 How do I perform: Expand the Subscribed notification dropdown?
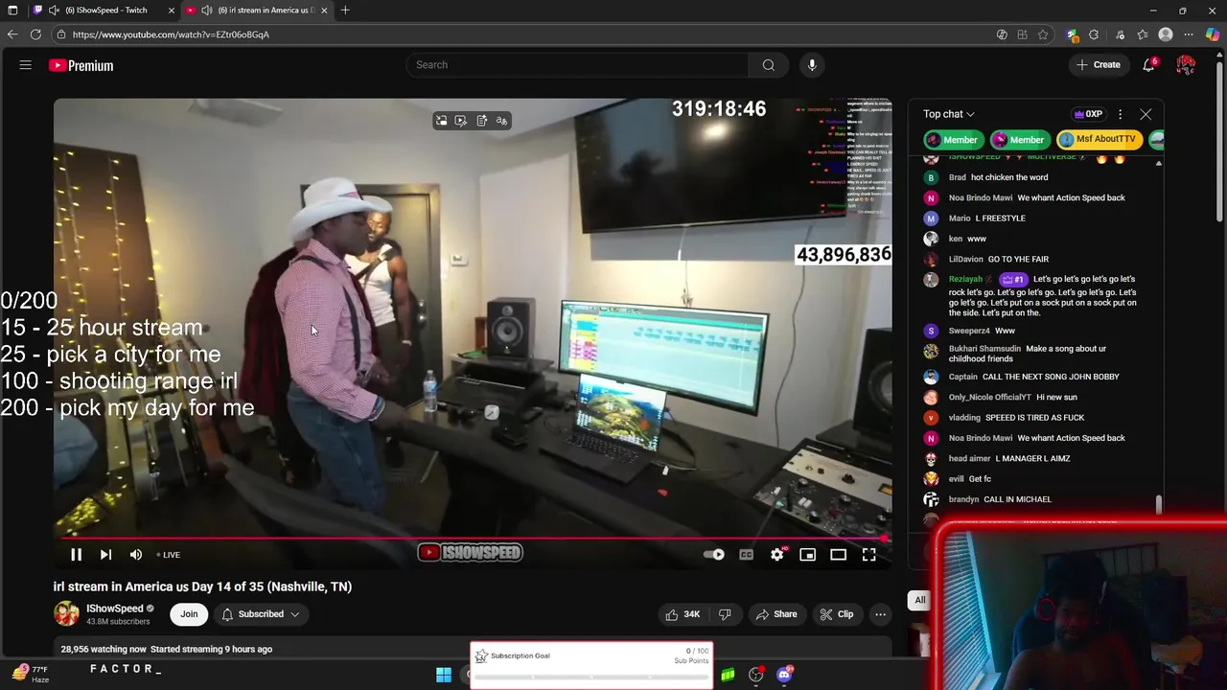tap(261, 614)
